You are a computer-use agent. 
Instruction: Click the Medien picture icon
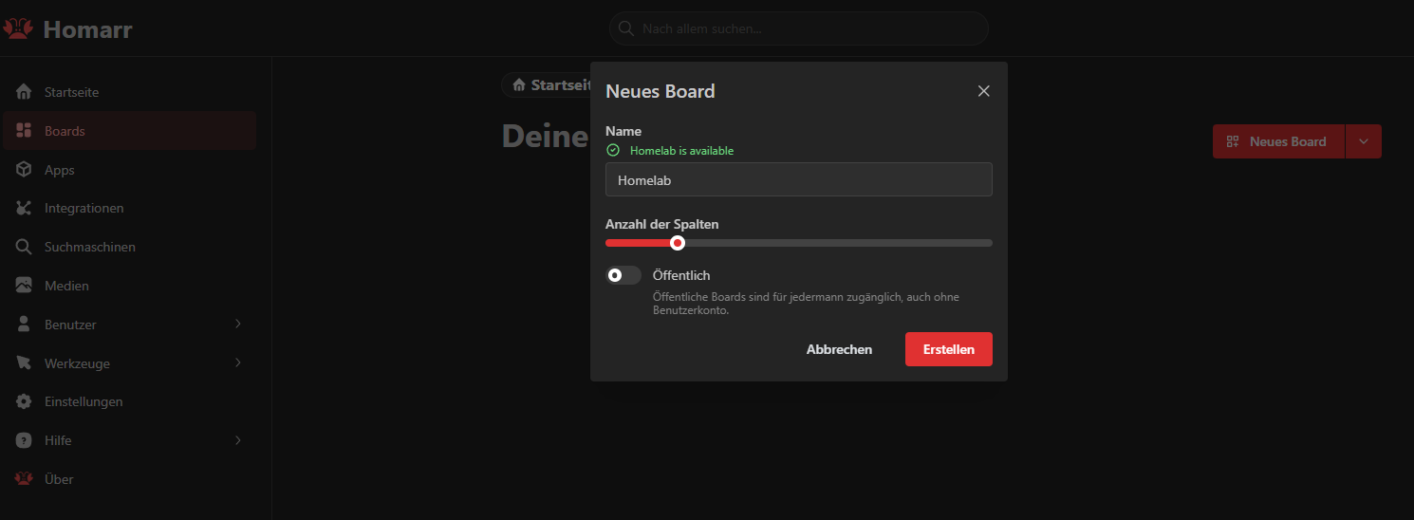pos(25,286)
